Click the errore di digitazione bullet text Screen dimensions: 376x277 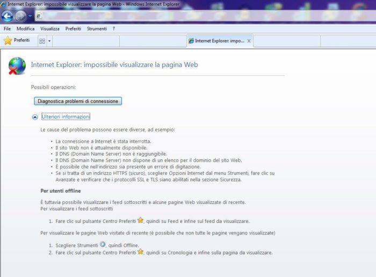point(128,167)
